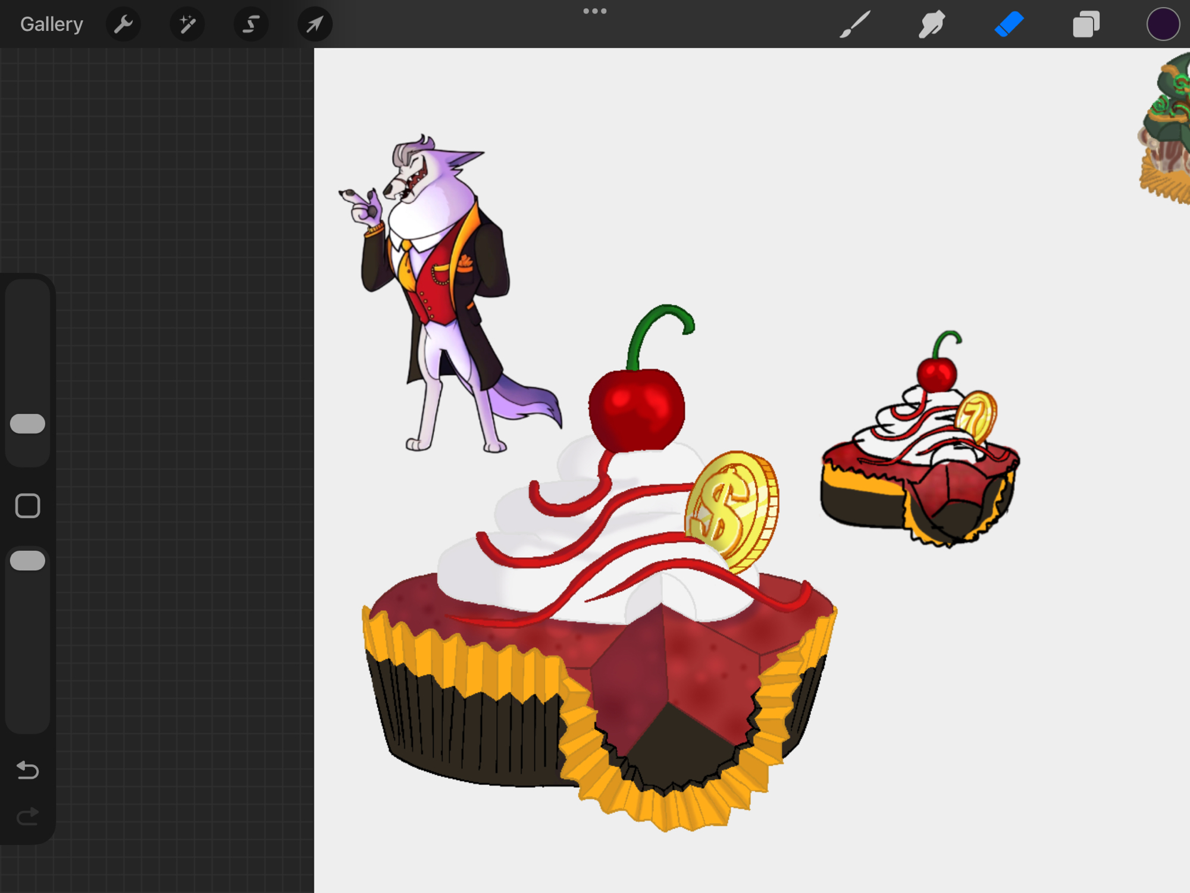Select the Brush tool
Viewport: 1190px width, 893px height.
pyautogui.click(x=855, y=24)
